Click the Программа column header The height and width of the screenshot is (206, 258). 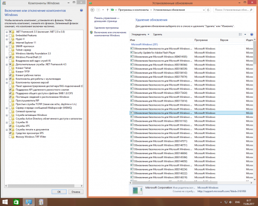206,40
